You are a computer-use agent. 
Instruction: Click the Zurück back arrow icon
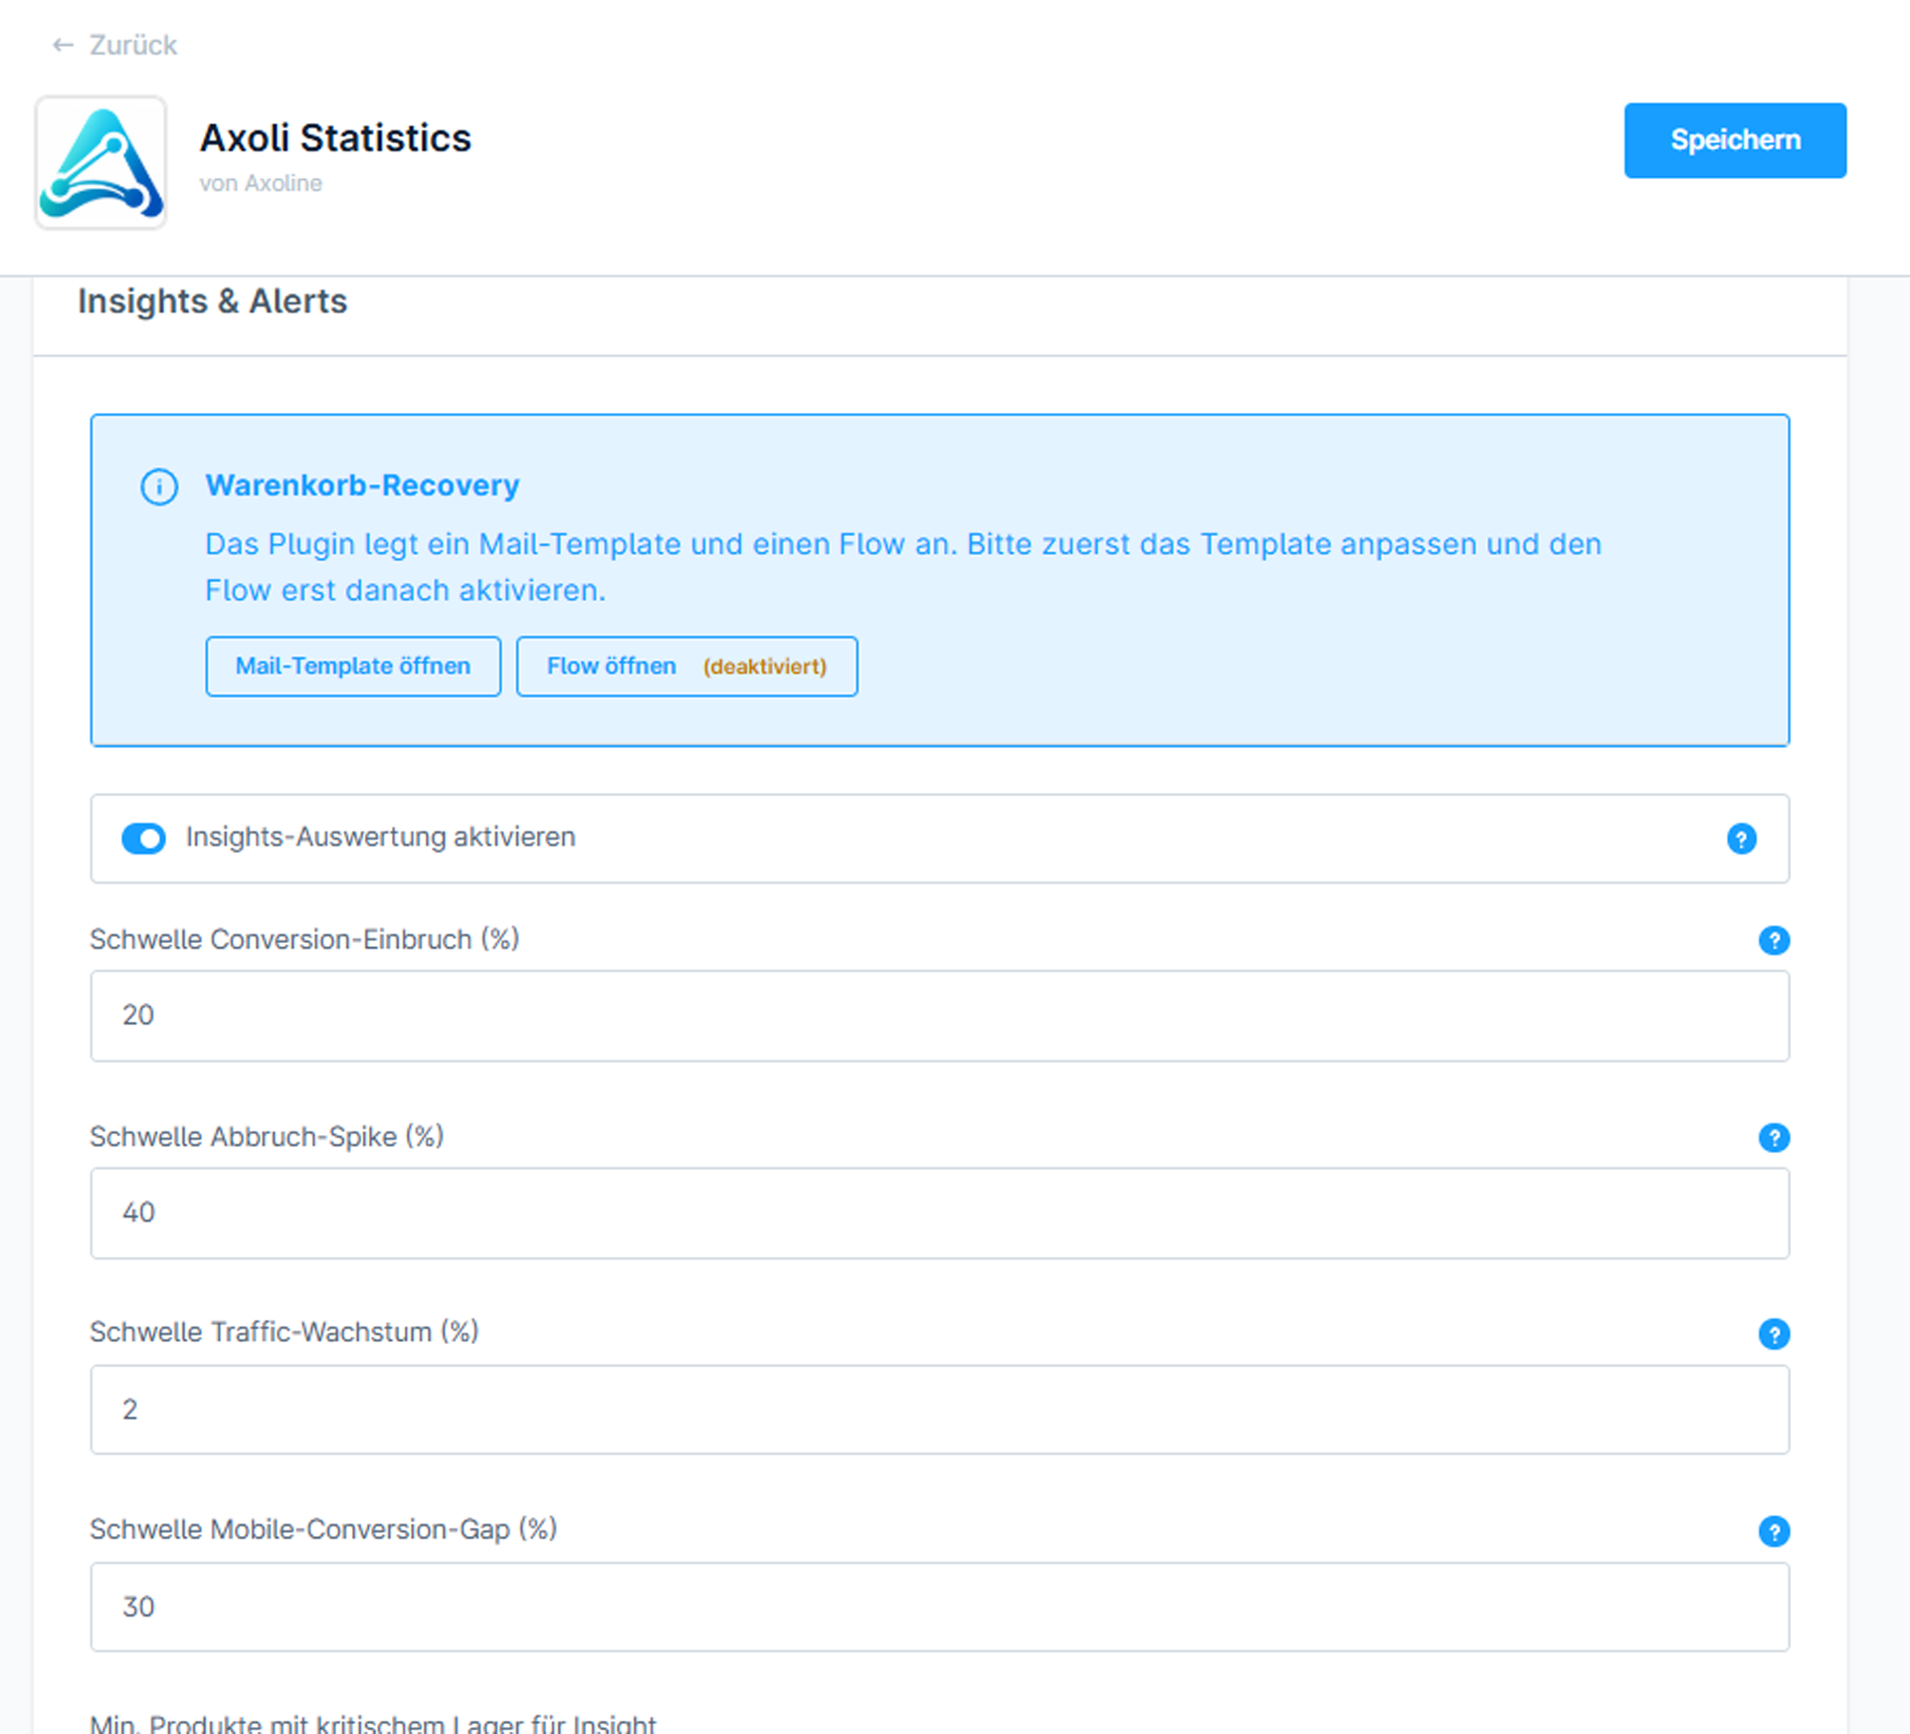click(x=63, y=45)
